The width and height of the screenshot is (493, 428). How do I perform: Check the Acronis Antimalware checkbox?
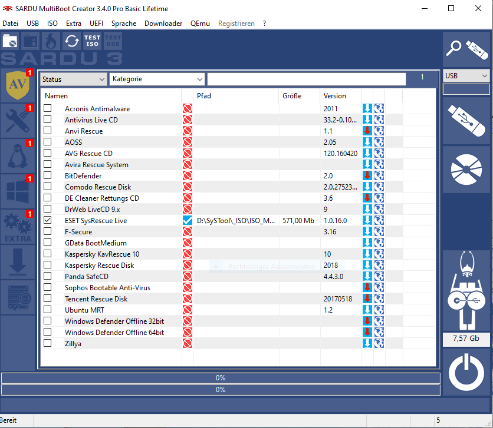(48, 108)
